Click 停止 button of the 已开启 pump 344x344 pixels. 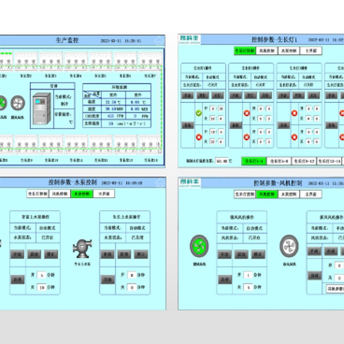pos(51,255)
